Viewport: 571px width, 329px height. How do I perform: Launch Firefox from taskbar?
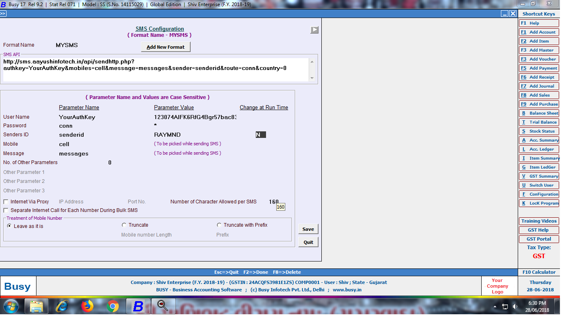tap(87, 306)
